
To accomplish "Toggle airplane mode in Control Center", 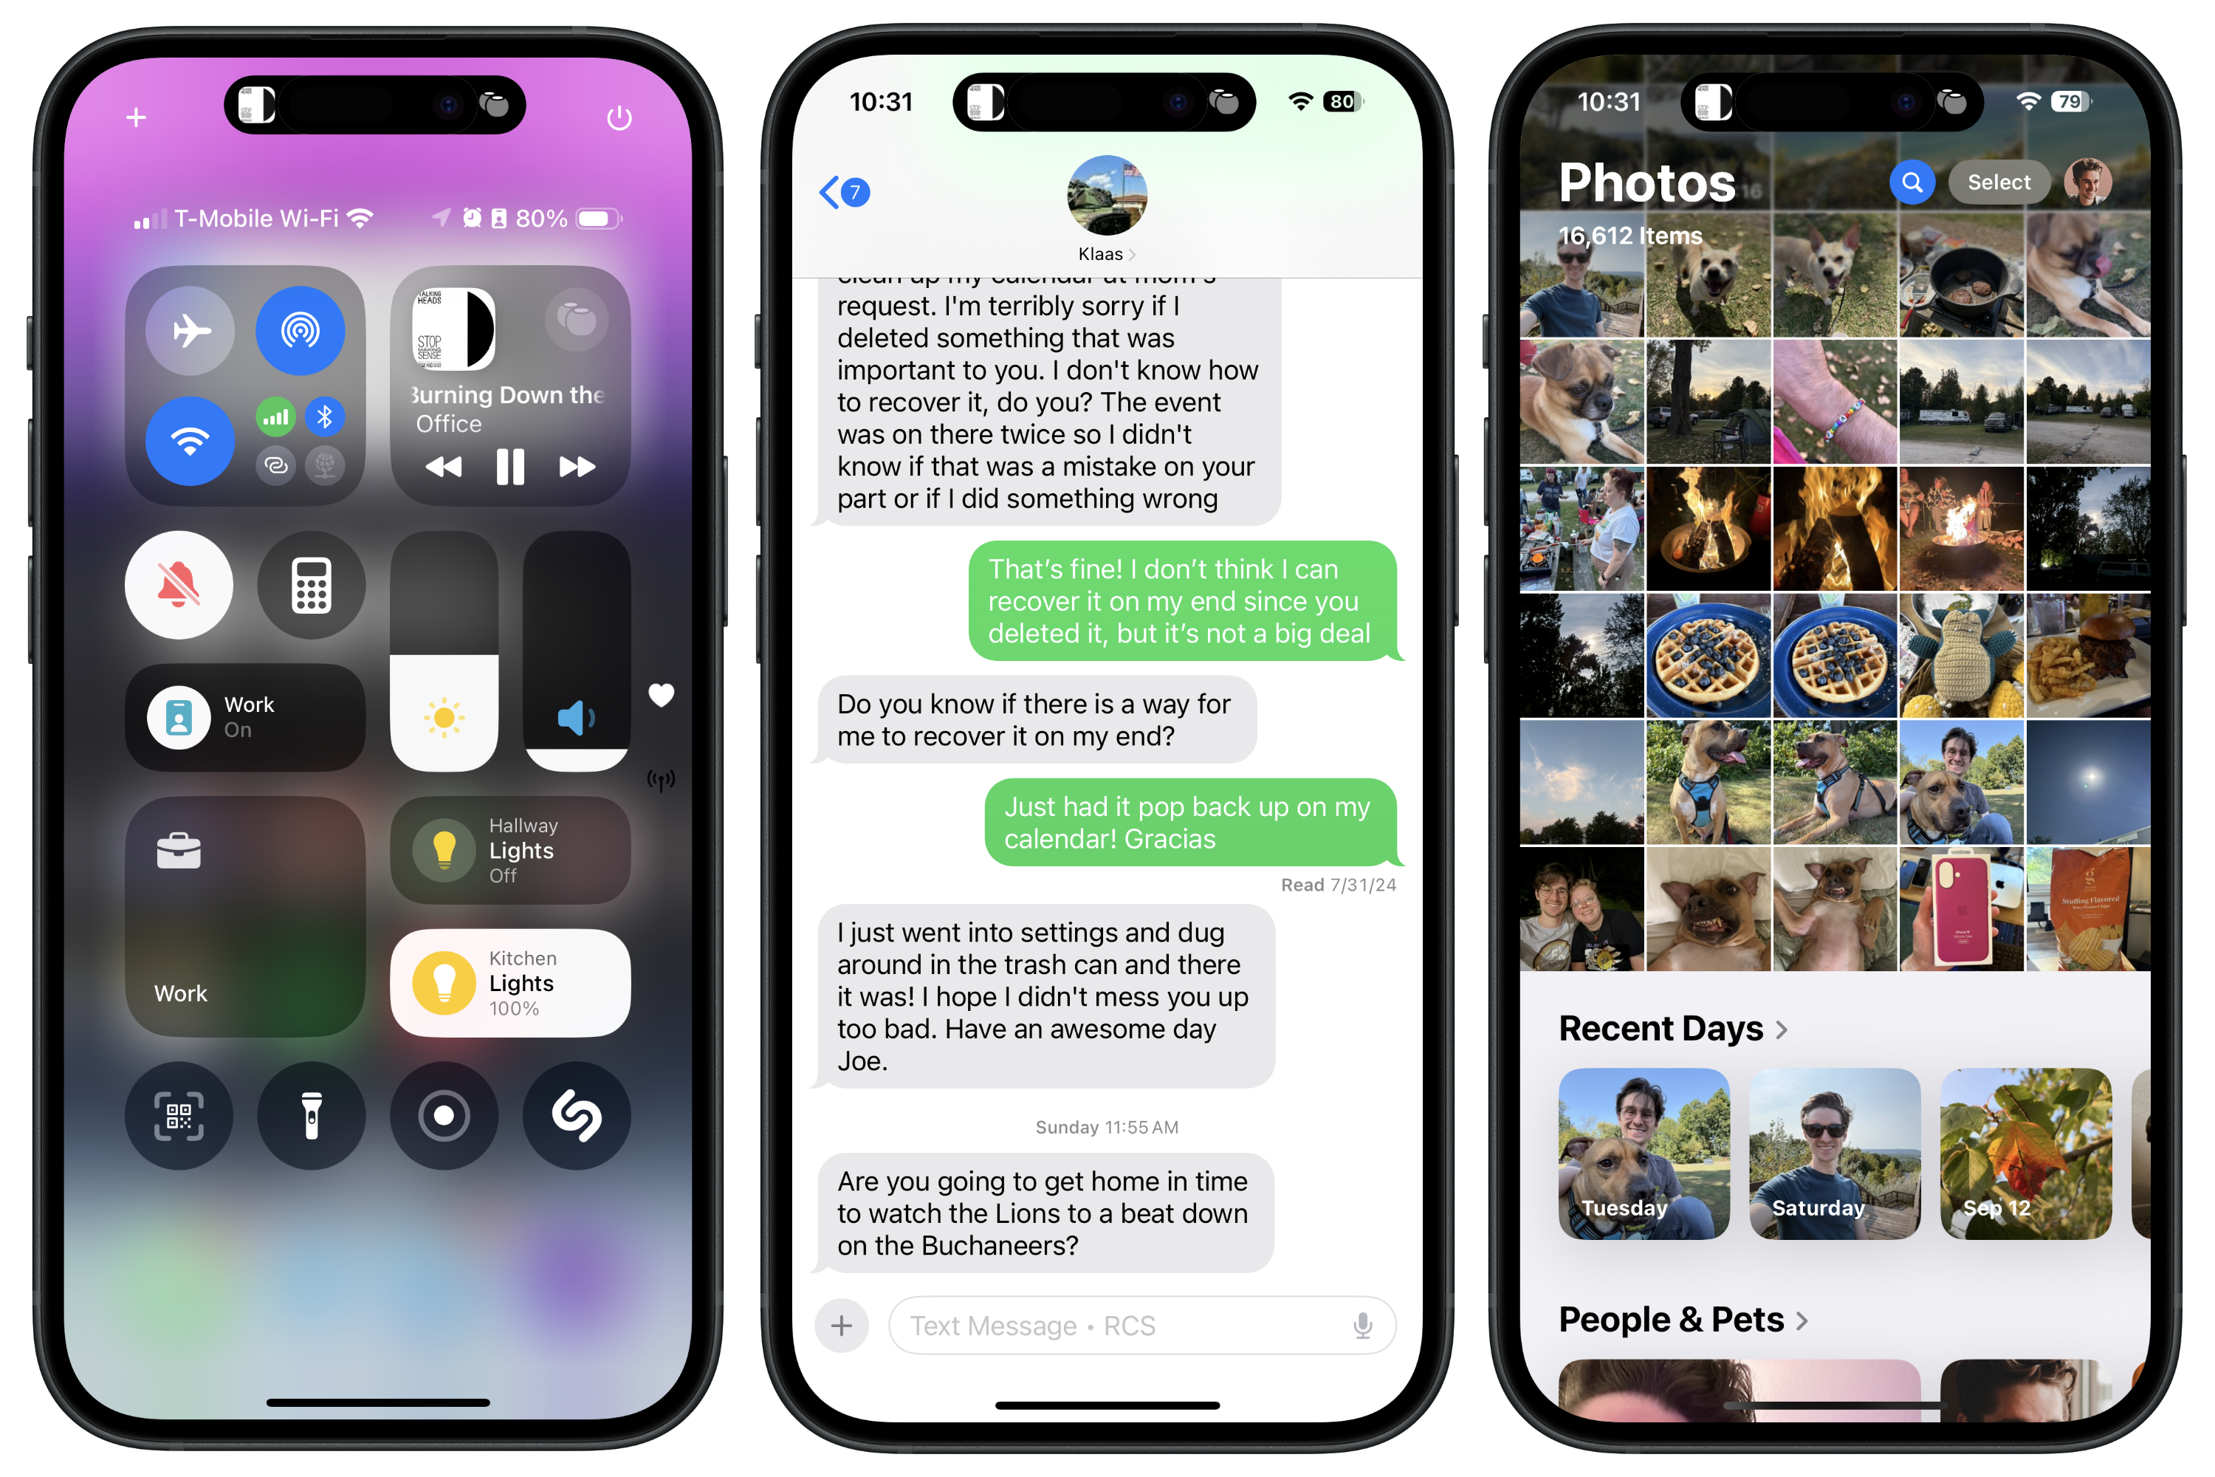I will 186,328.
